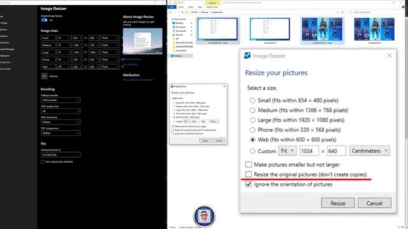Image resolution: width=408 pixels, height=229 pixels.
Task: Check Make pictures smaller but not larger
Action: (249, 165)
